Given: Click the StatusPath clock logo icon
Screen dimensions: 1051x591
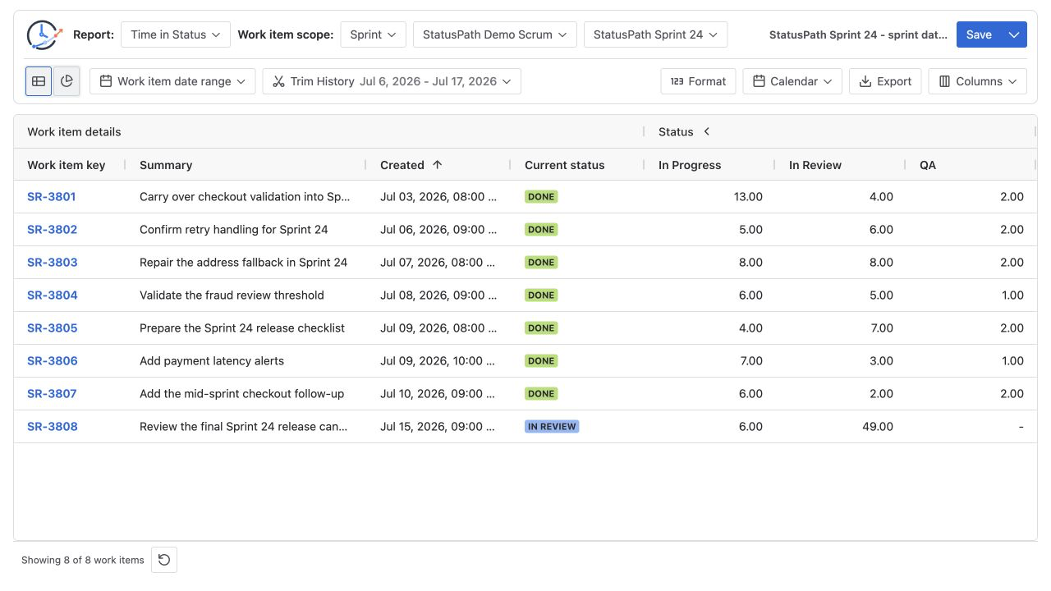Looking at the screenshot, I should [44, 34].
